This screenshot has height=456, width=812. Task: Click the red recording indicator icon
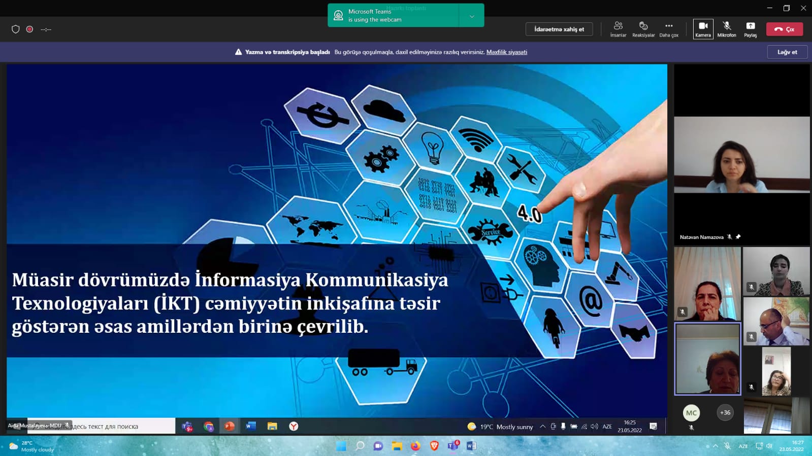coord(30,29)
